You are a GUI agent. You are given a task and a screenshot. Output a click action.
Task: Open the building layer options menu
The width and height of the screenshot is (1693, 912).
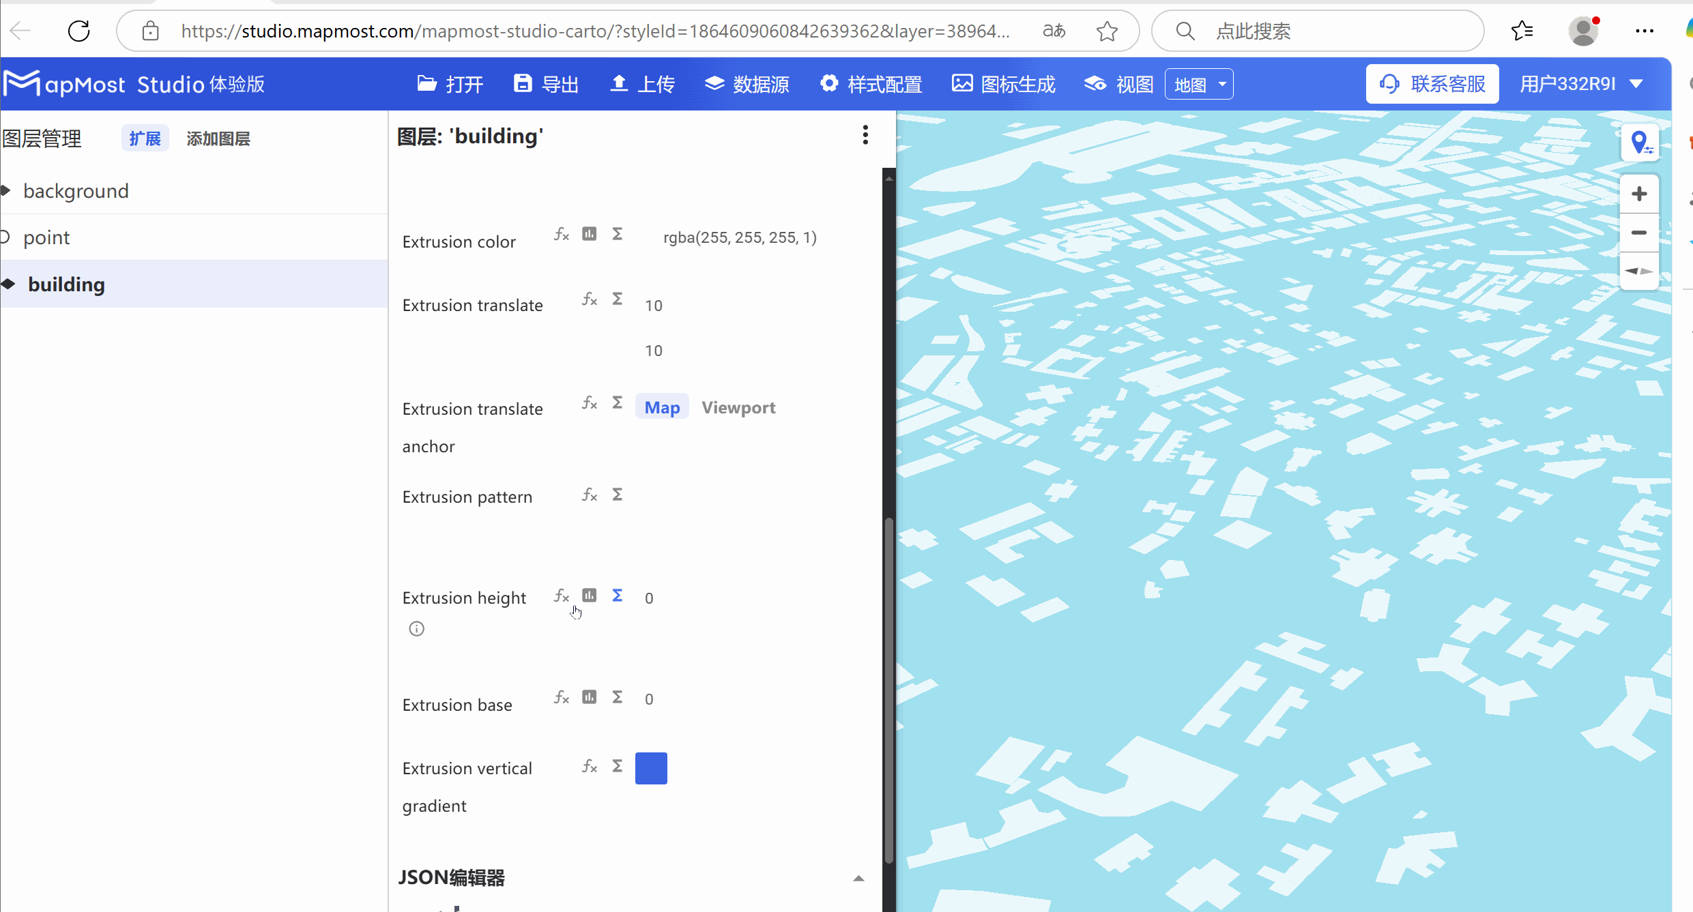click(865, 135)
